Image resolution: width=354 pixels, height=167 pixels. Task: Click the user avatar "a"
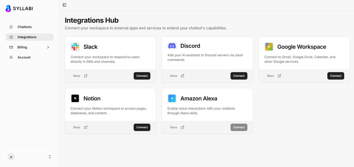tap(11, 157)
